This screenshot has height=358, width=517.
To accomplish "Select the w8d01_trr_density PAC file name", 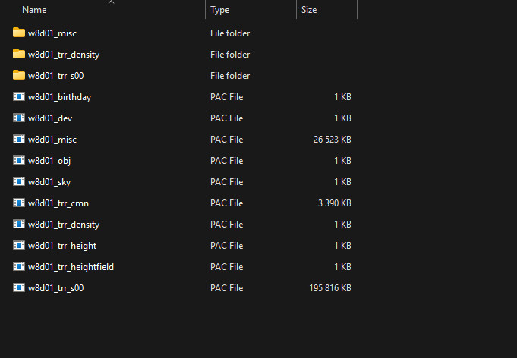I will coord(64,225).
